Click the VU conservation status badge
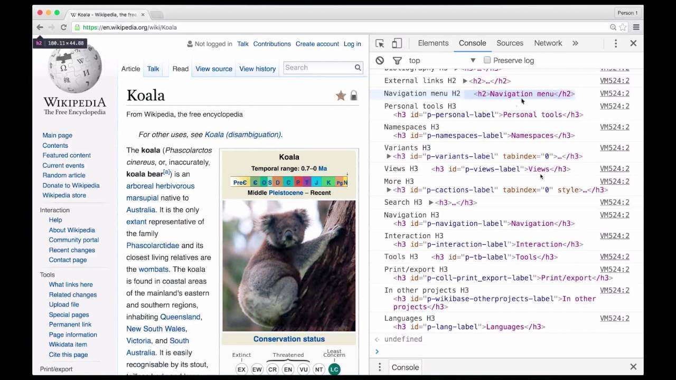Viewport: 676px width, 380px height. pyautogui.click(x=304, y=369)
